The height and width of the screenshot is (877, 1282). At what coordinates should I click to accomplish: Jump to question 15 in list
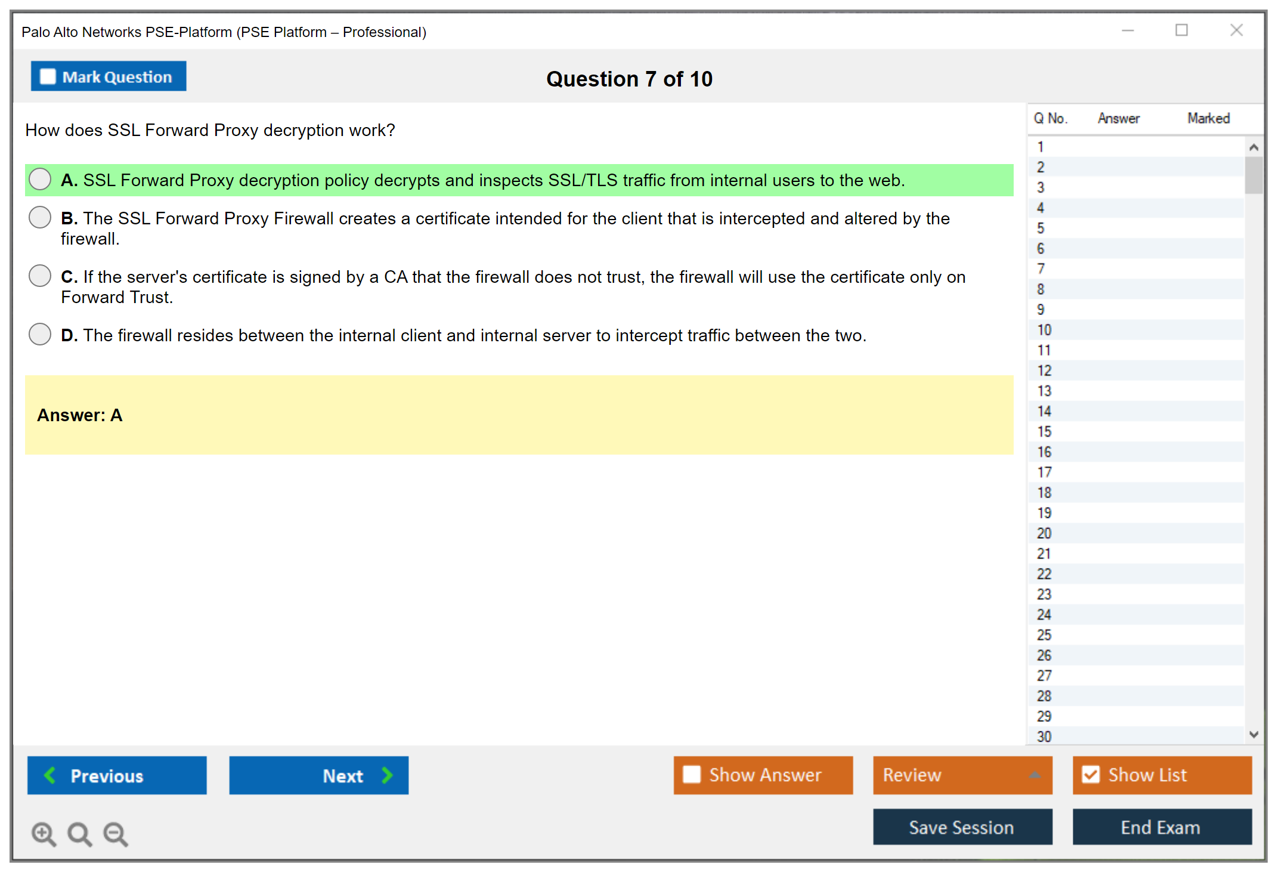coord(1044,431)
